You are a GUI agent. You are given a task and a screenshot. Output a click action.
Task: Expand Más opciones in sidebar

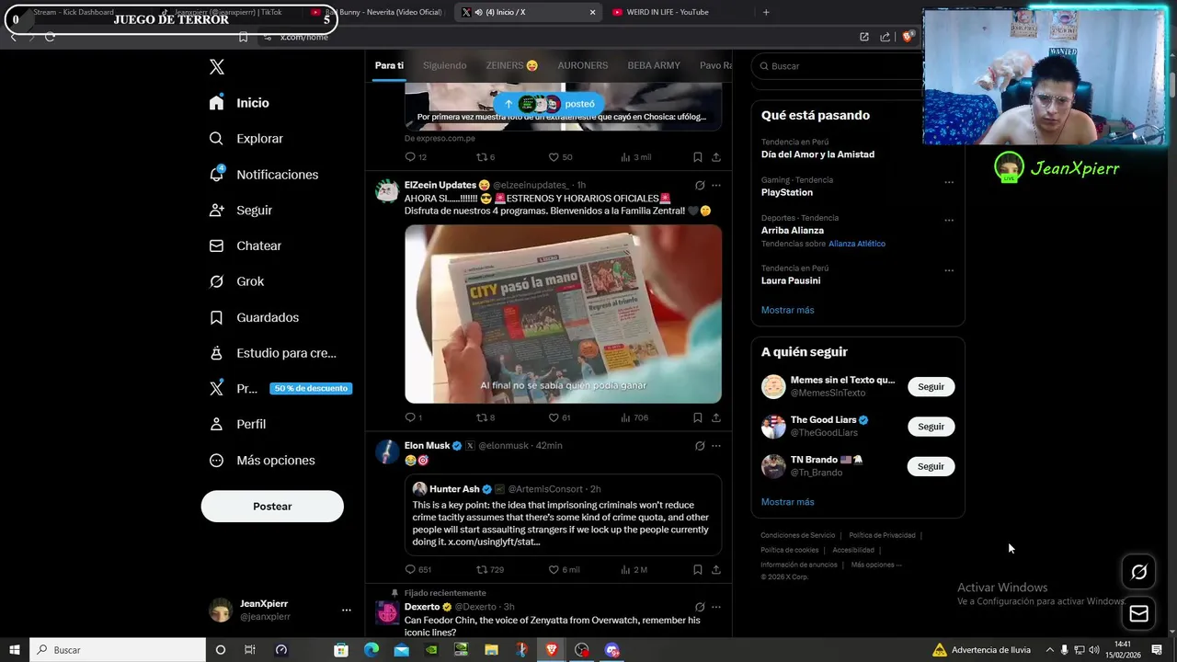[262, 460]
